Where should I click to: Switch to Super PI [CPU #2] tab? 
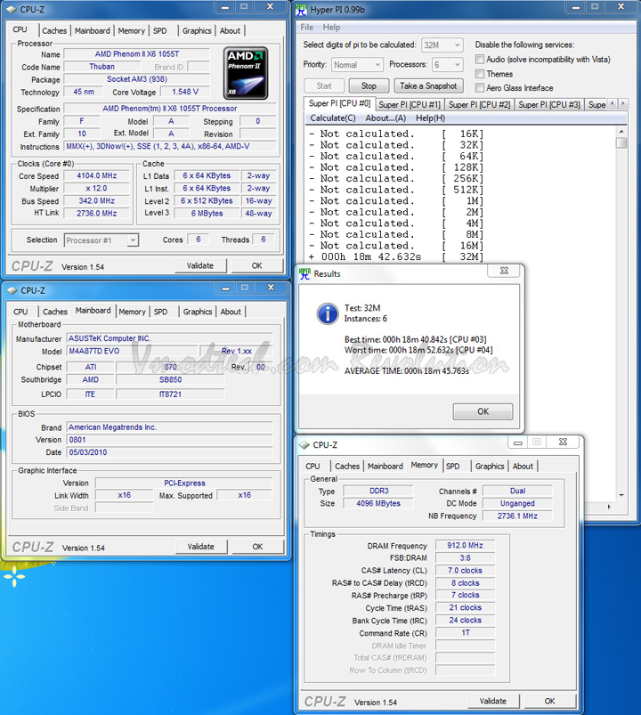(479, 105)
